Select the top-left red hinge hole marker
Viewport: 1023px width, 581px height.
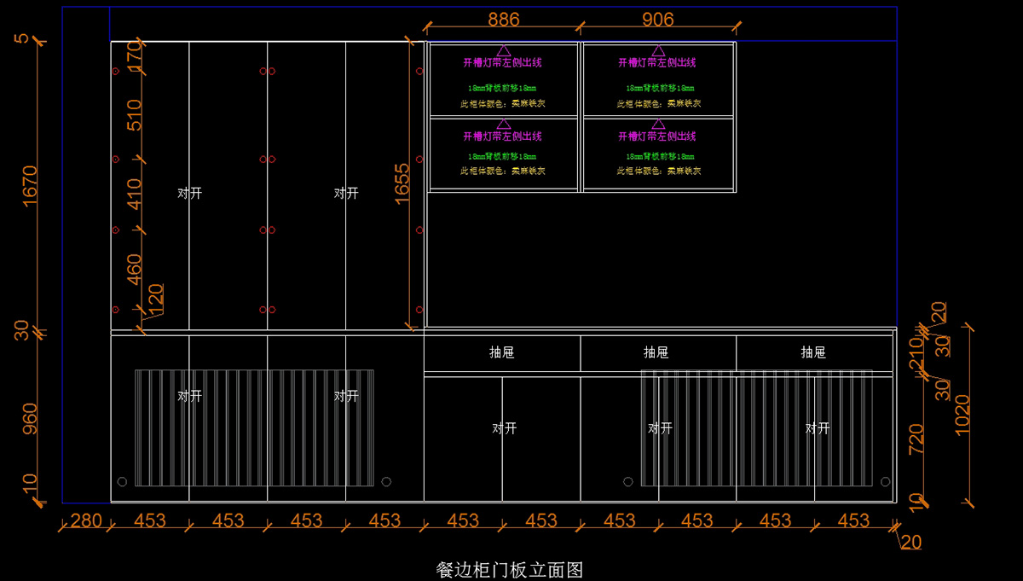pos(115,72)
